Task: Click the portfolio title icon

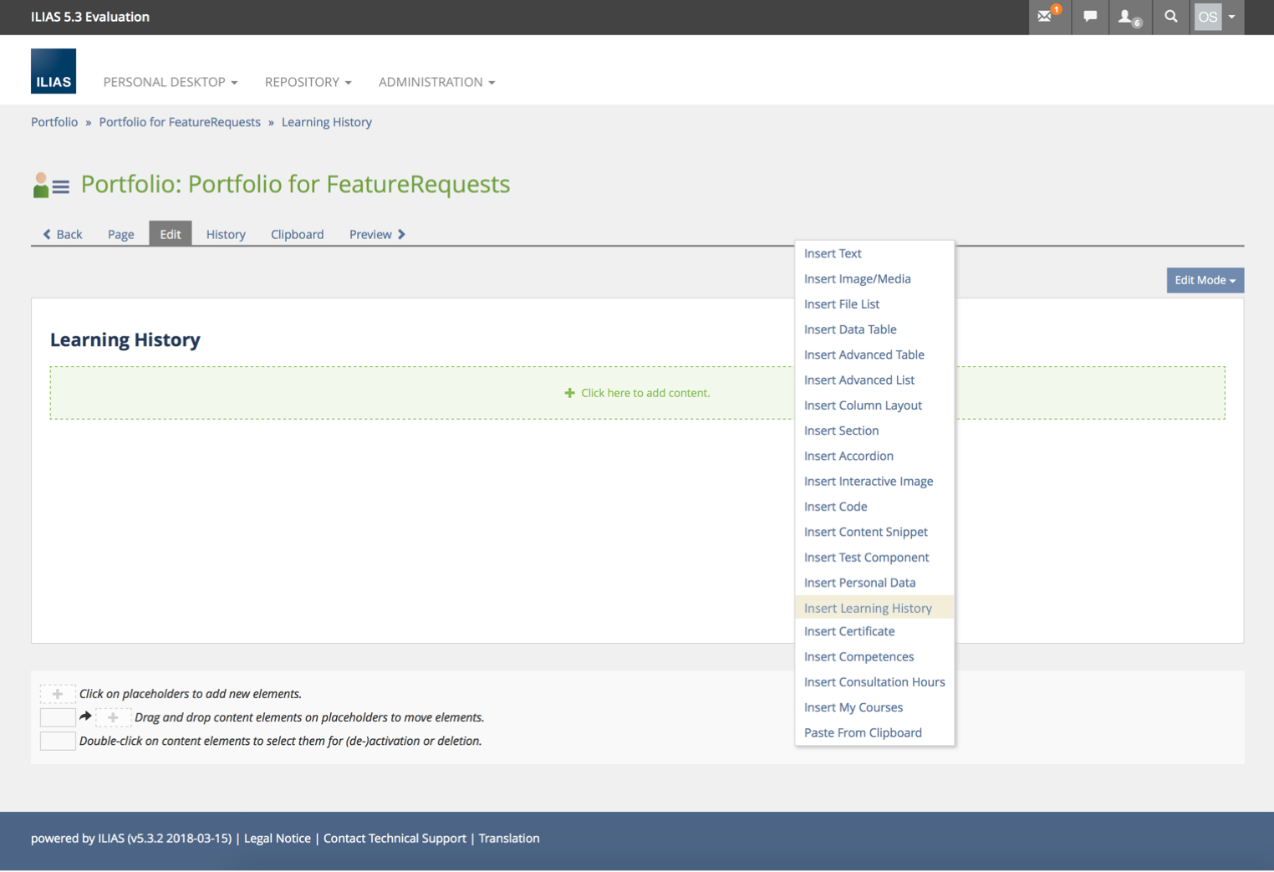Action: (50, 186)
